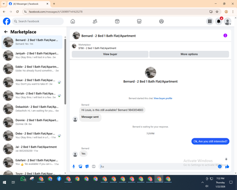This screenshot has height=190, width=237.
Task: Open the tab search dropdown arrow
Action: [x=4, y=4]
